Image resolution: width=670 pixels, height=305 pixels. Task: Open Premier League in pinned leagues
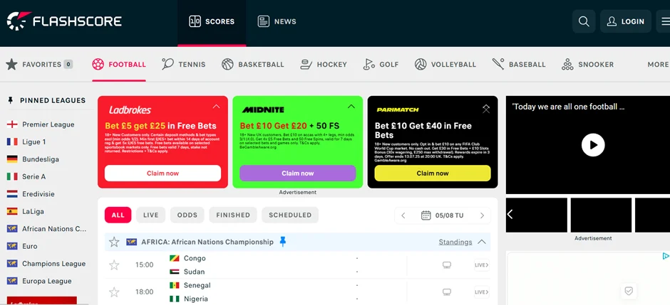coord(48,124)
